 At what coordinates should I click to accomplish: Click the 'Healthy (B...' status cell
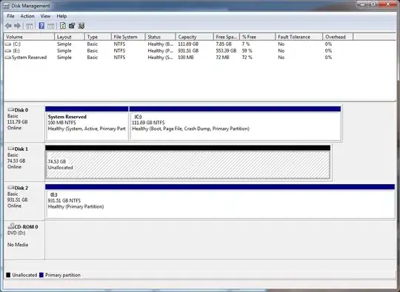161,44
